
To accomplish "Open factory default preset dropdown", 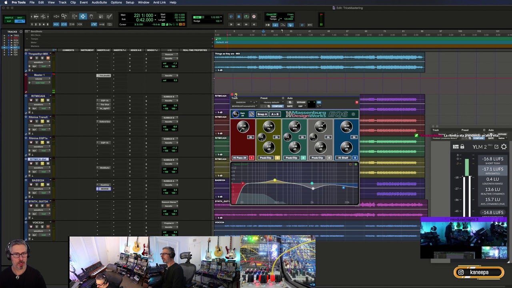I will (272, 102).
